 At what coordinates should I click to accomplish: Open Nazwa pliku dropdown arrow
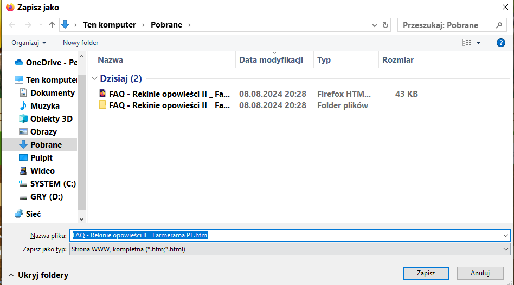coord(505,235)
